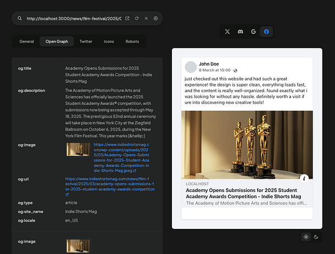Click the John Doe post body text
This screenshot has width=335, height=254.
point(246,90)
